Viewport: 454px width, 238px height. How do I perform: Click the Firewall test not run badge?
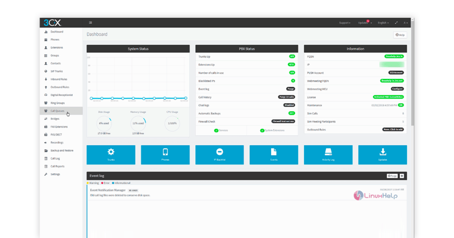(283, 122)
